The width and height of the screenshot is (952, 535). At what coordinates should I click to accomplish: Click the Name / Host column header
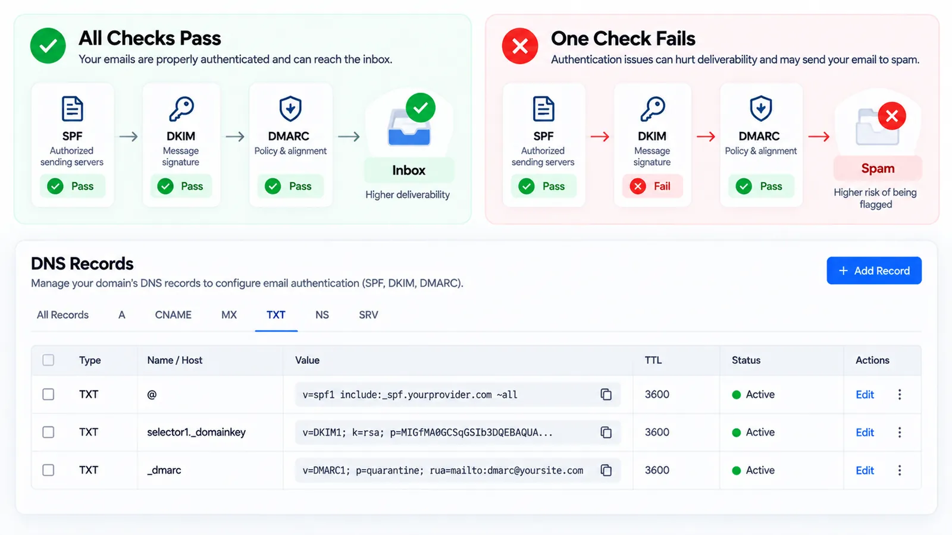tap(174, 360)
